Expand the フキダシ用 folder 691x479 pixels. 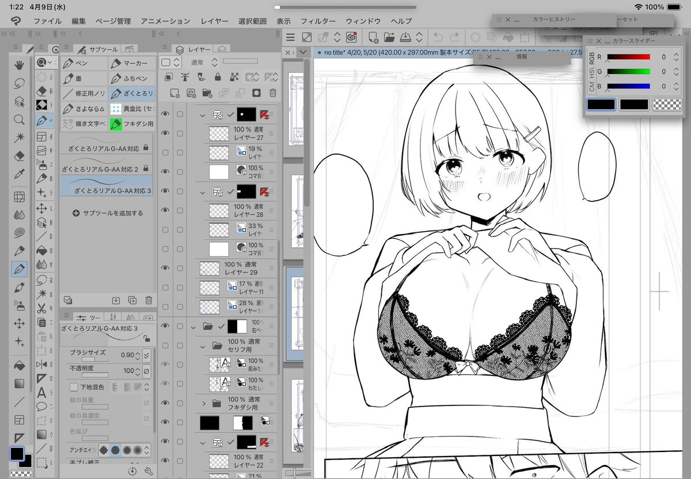203,404
